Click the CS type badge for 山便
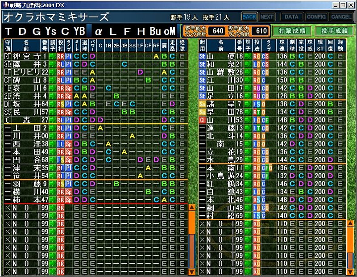Image resolution: width=357 pixels, height=277 pixels. coord(265,56)
